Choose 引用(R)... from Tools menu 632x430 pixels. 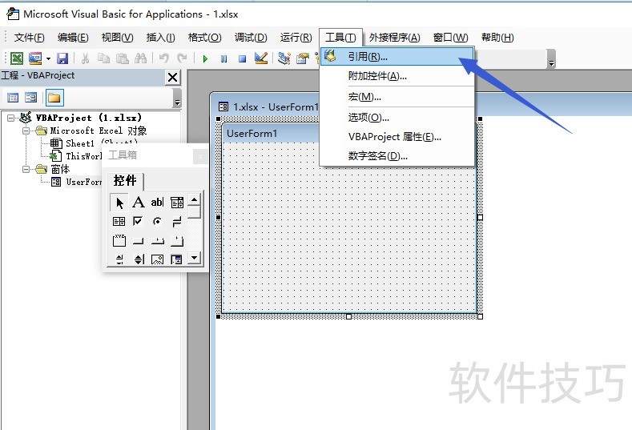click(397, 57)
